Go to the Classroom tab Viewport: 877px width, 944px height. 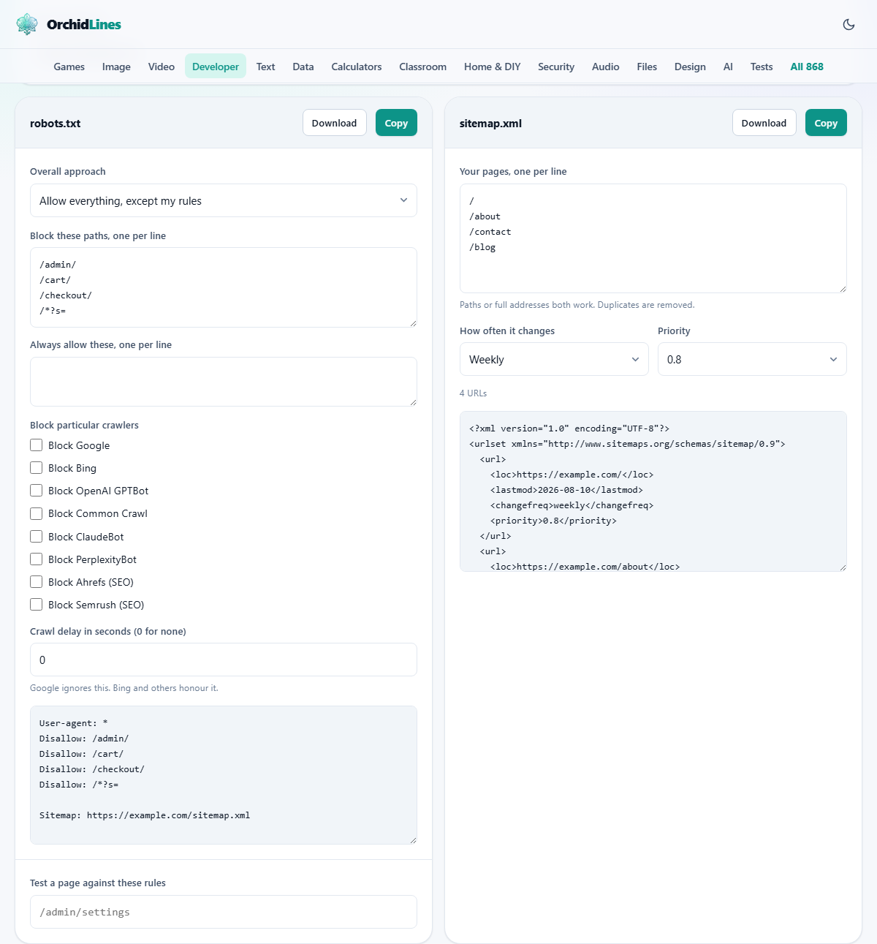coord(423,67)
